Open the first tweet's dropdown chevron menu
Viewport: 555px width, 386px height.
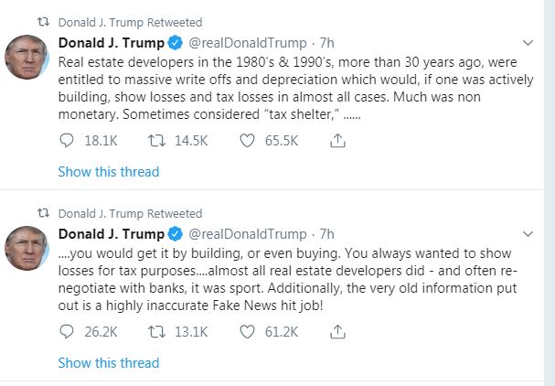[x=528, y=43]
